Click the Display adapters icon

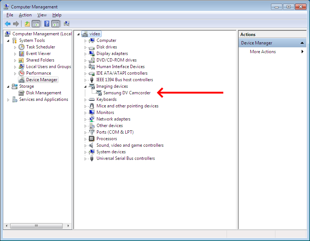[92, 54]
